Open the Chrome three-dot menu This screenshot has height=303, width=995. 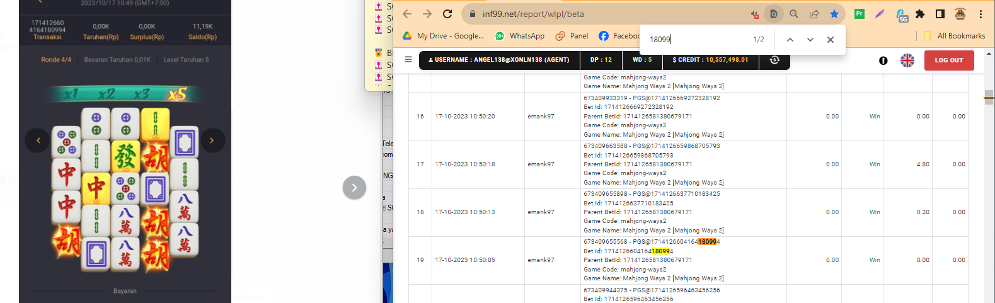pos(981,14)
